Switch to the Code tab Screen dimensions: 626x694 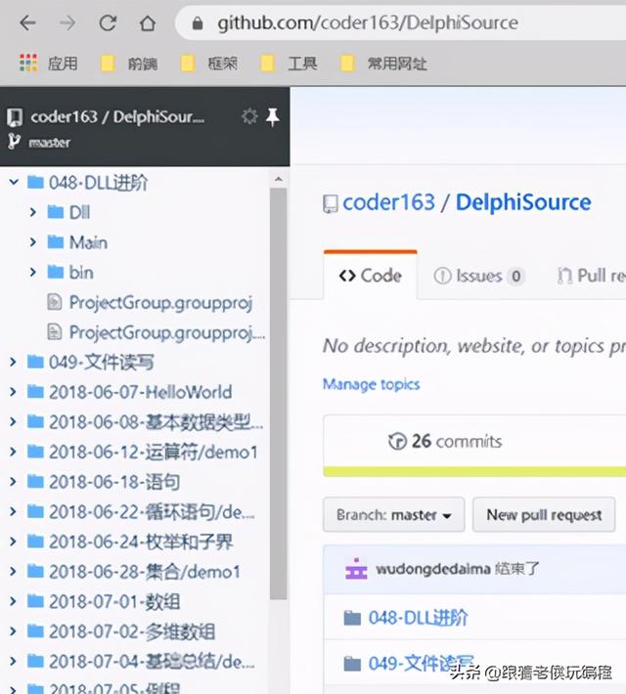pyautogui.click(x=371, y=276)
